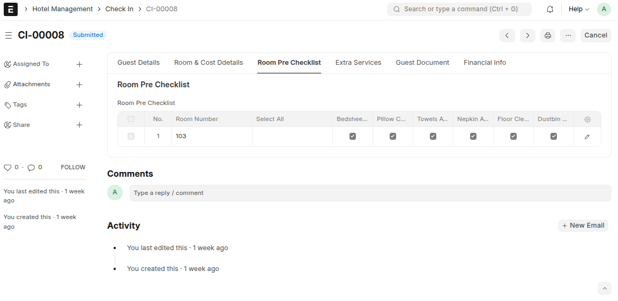The image size is (618, 301).
Task: Select the Room Pre Checklist tab
Action: [x=289, y=63]
